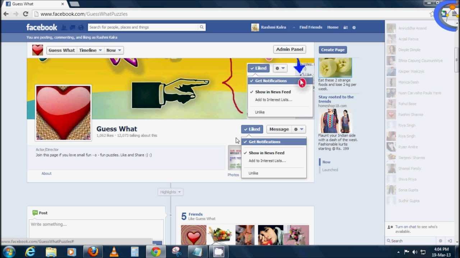Open chat options gear in sidebar
The width and height of the screenshot is (460, 258).
(441, 241)
